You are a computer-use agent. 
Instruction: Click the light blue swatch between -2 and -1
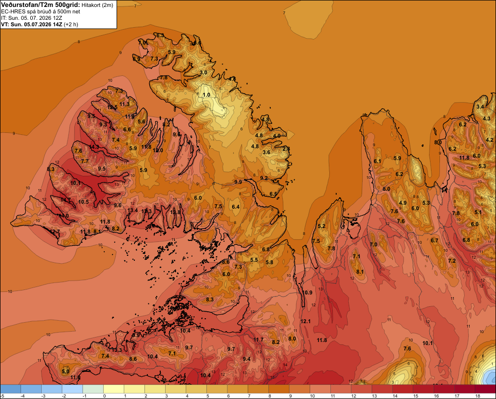coord(72,389)
